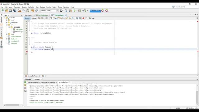The height and width of the screenshot is (112, 199).
Task: Select temp.db in the Files tree
Action: [x=14, y=44]
